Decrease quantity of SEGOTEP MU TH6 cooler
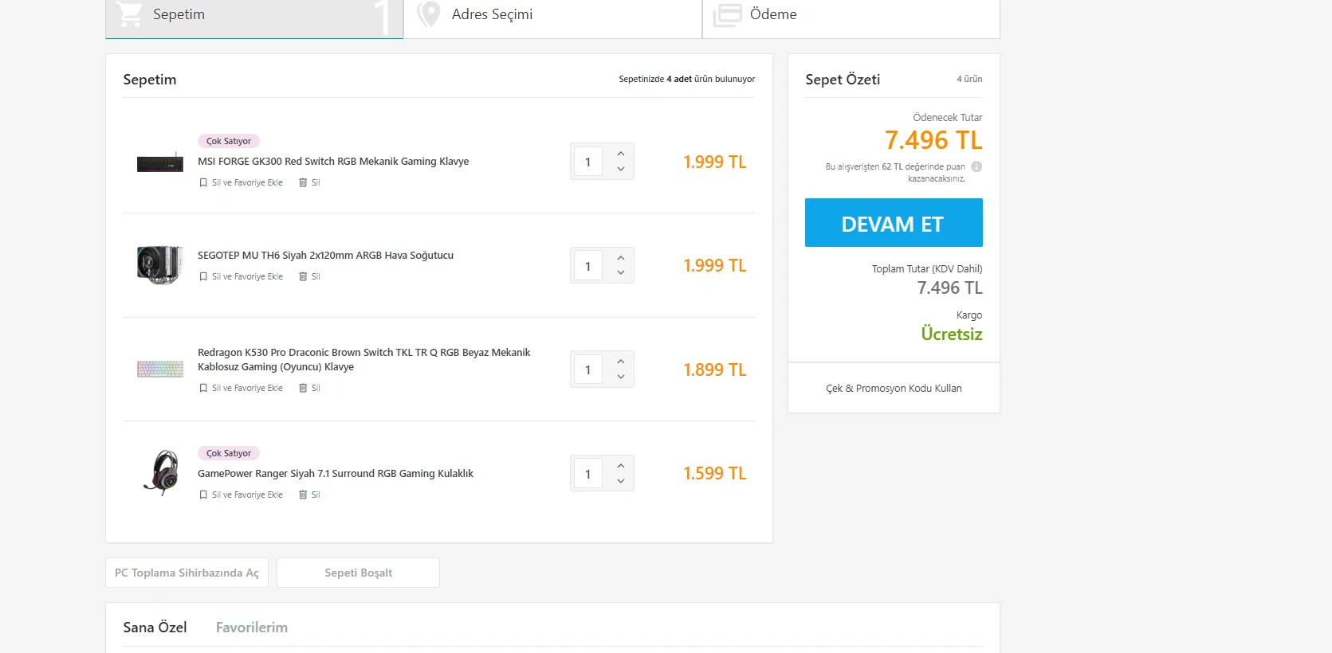Screen dimensions: 1332x653 pos(620,272)
